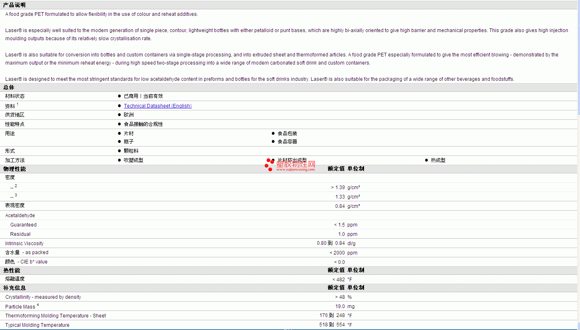This screenshot has width=580, height=330.
Task: Click the 食品接触的合规性 feature text
Action: (143, 124)
